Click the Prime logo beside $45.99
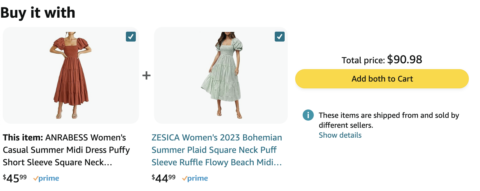 pos(46,178)
